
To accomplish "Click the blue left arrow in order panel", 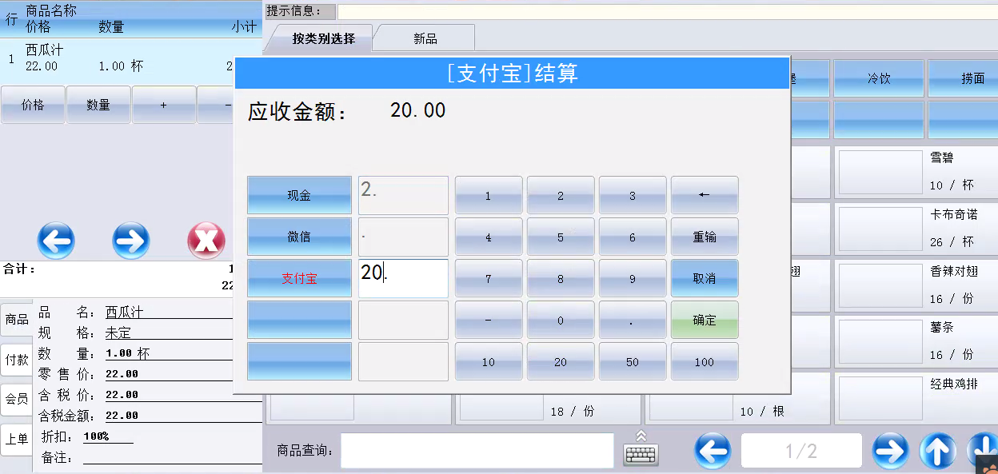I will click(x=55, y=240).
